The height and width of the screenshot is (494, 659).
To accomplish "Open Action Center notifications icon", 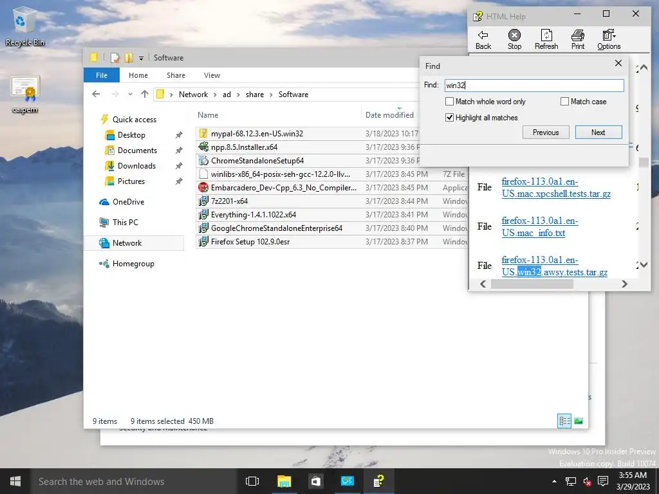I will 602,481.
